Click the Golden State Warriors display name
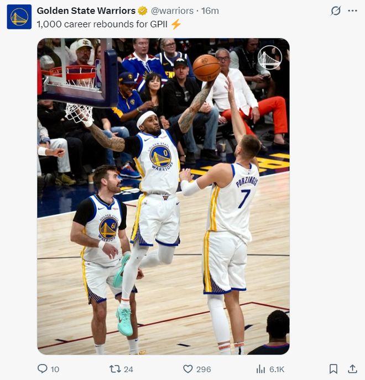The image size is (365, 380). [86, 10]
